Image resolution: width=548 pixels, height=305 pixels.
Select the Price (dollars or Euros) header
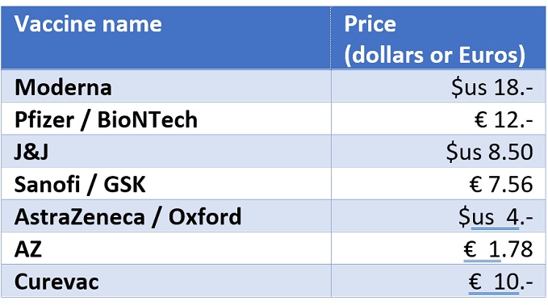point(438,38)
